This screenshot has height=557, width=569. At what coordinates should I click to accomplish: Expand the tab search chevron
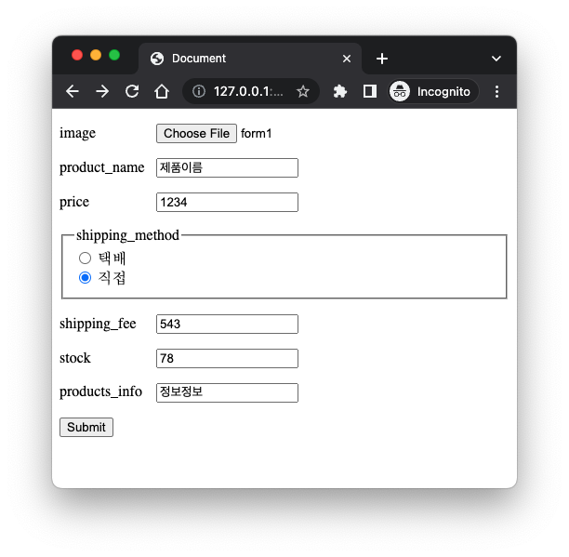496,59
